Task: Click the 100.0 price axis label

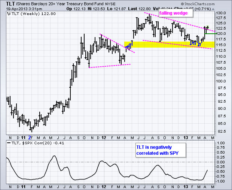Action: [x=221, y=81]
